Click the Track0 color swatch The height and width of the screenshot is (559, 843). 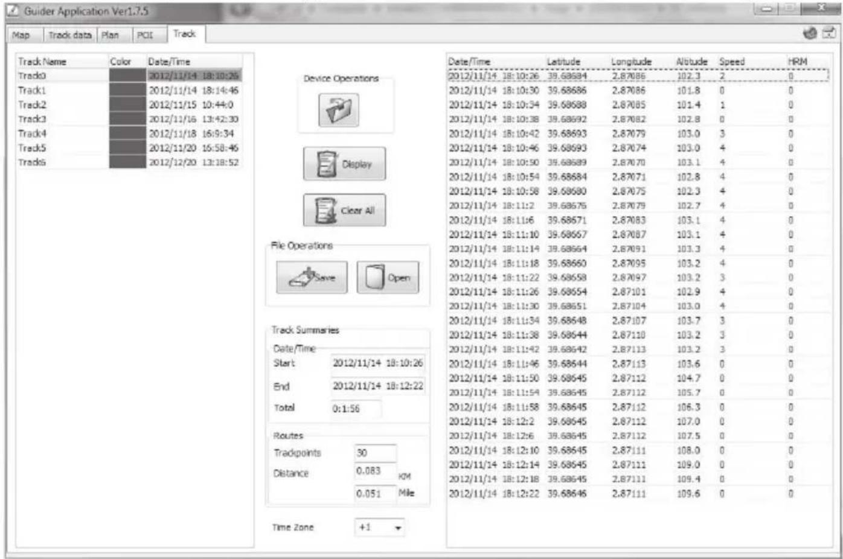pyautogui.click(x=127, y=75)
